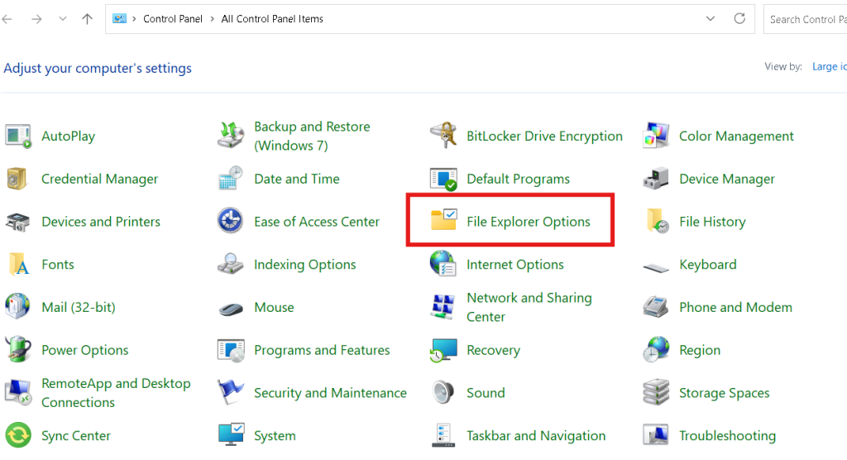
Task: Click the Keyboard icon
Action: click(x=656, y=267)
